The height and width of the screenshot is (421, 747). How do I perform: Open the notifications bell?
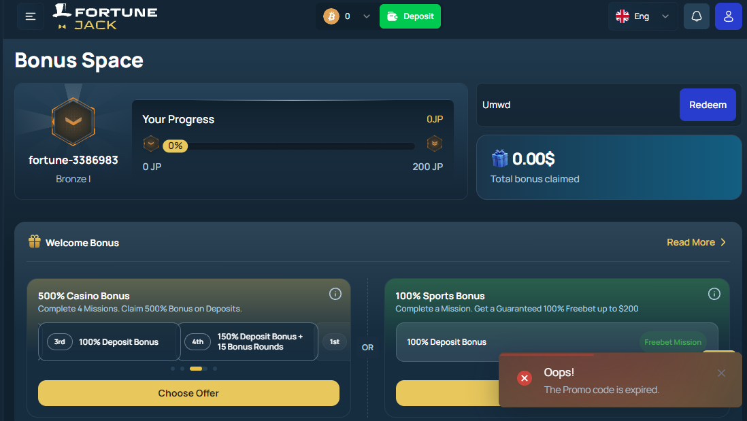click(x=697, y=17)
